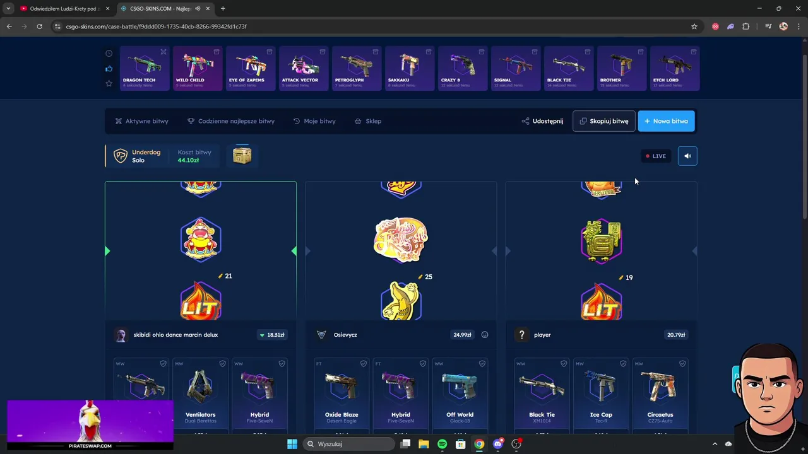Click the taskbar Wyszukaj search box

348,444
